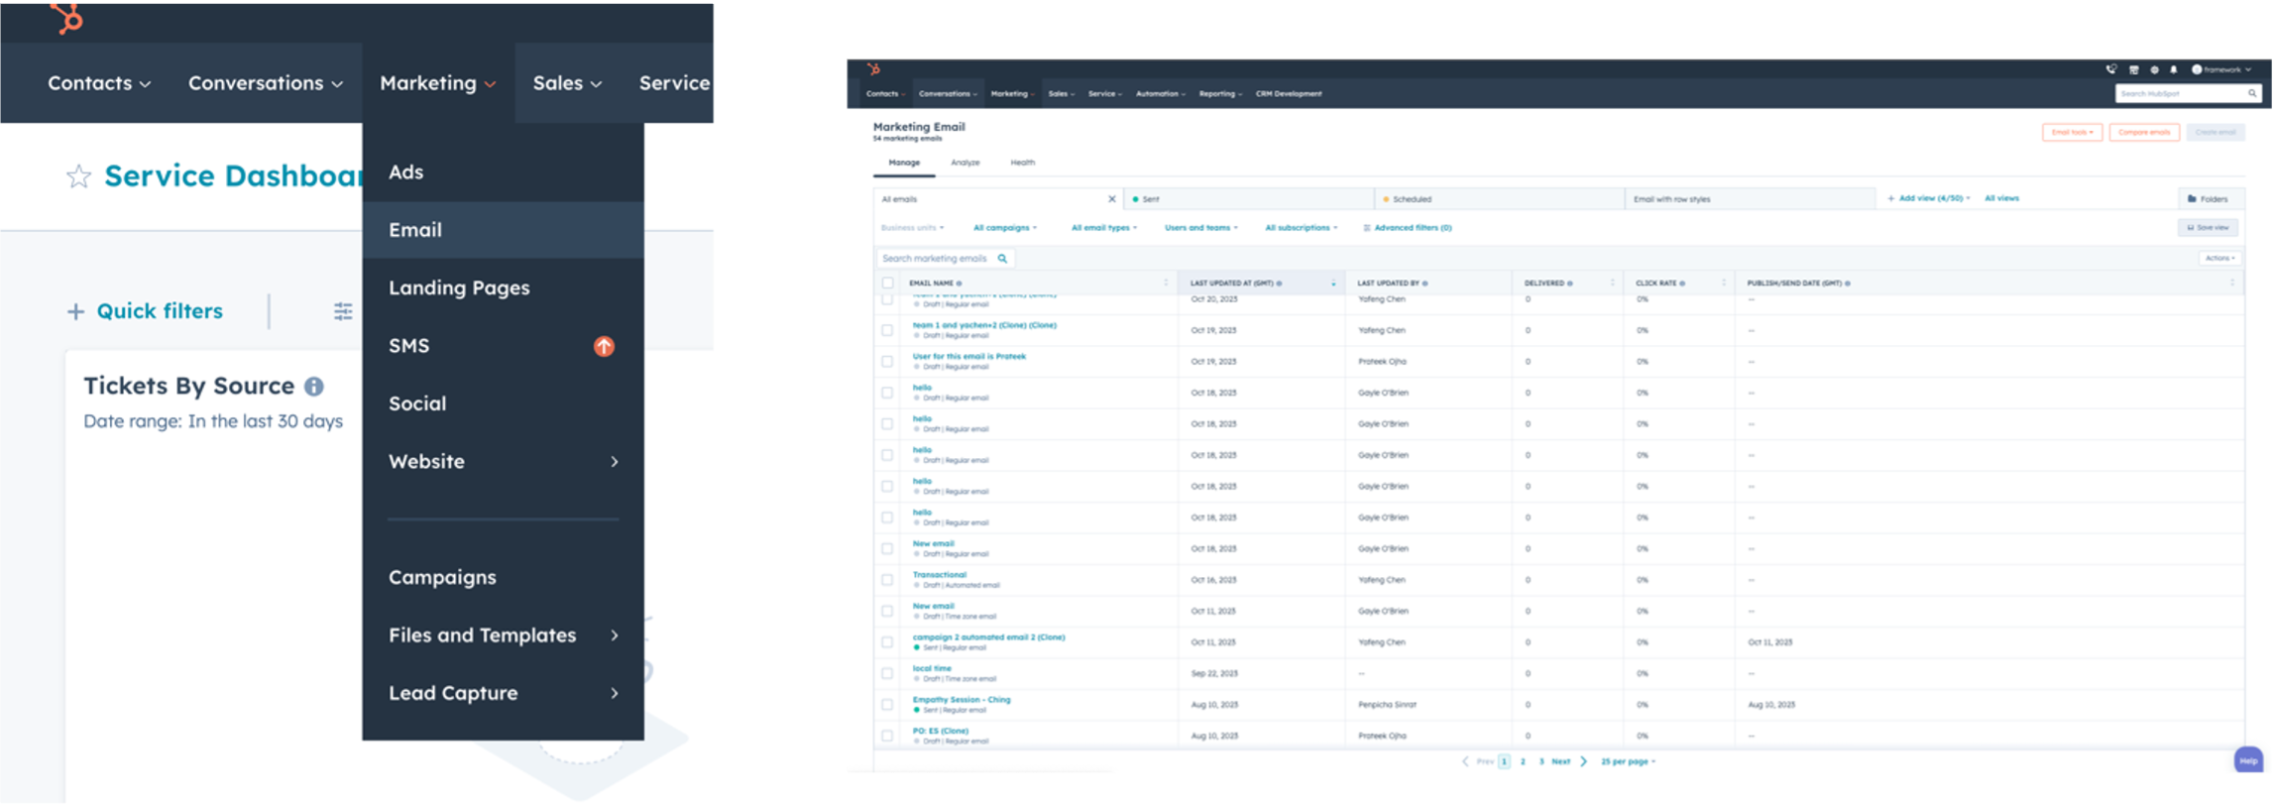Expand the All email types filter dropdown
Screen dimensions: 2276x808
tap(1104, 228)
